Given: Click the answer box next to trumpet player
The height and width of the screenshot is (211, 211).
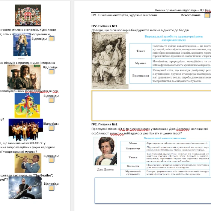Looking at the screenshot, I should 51,160.
